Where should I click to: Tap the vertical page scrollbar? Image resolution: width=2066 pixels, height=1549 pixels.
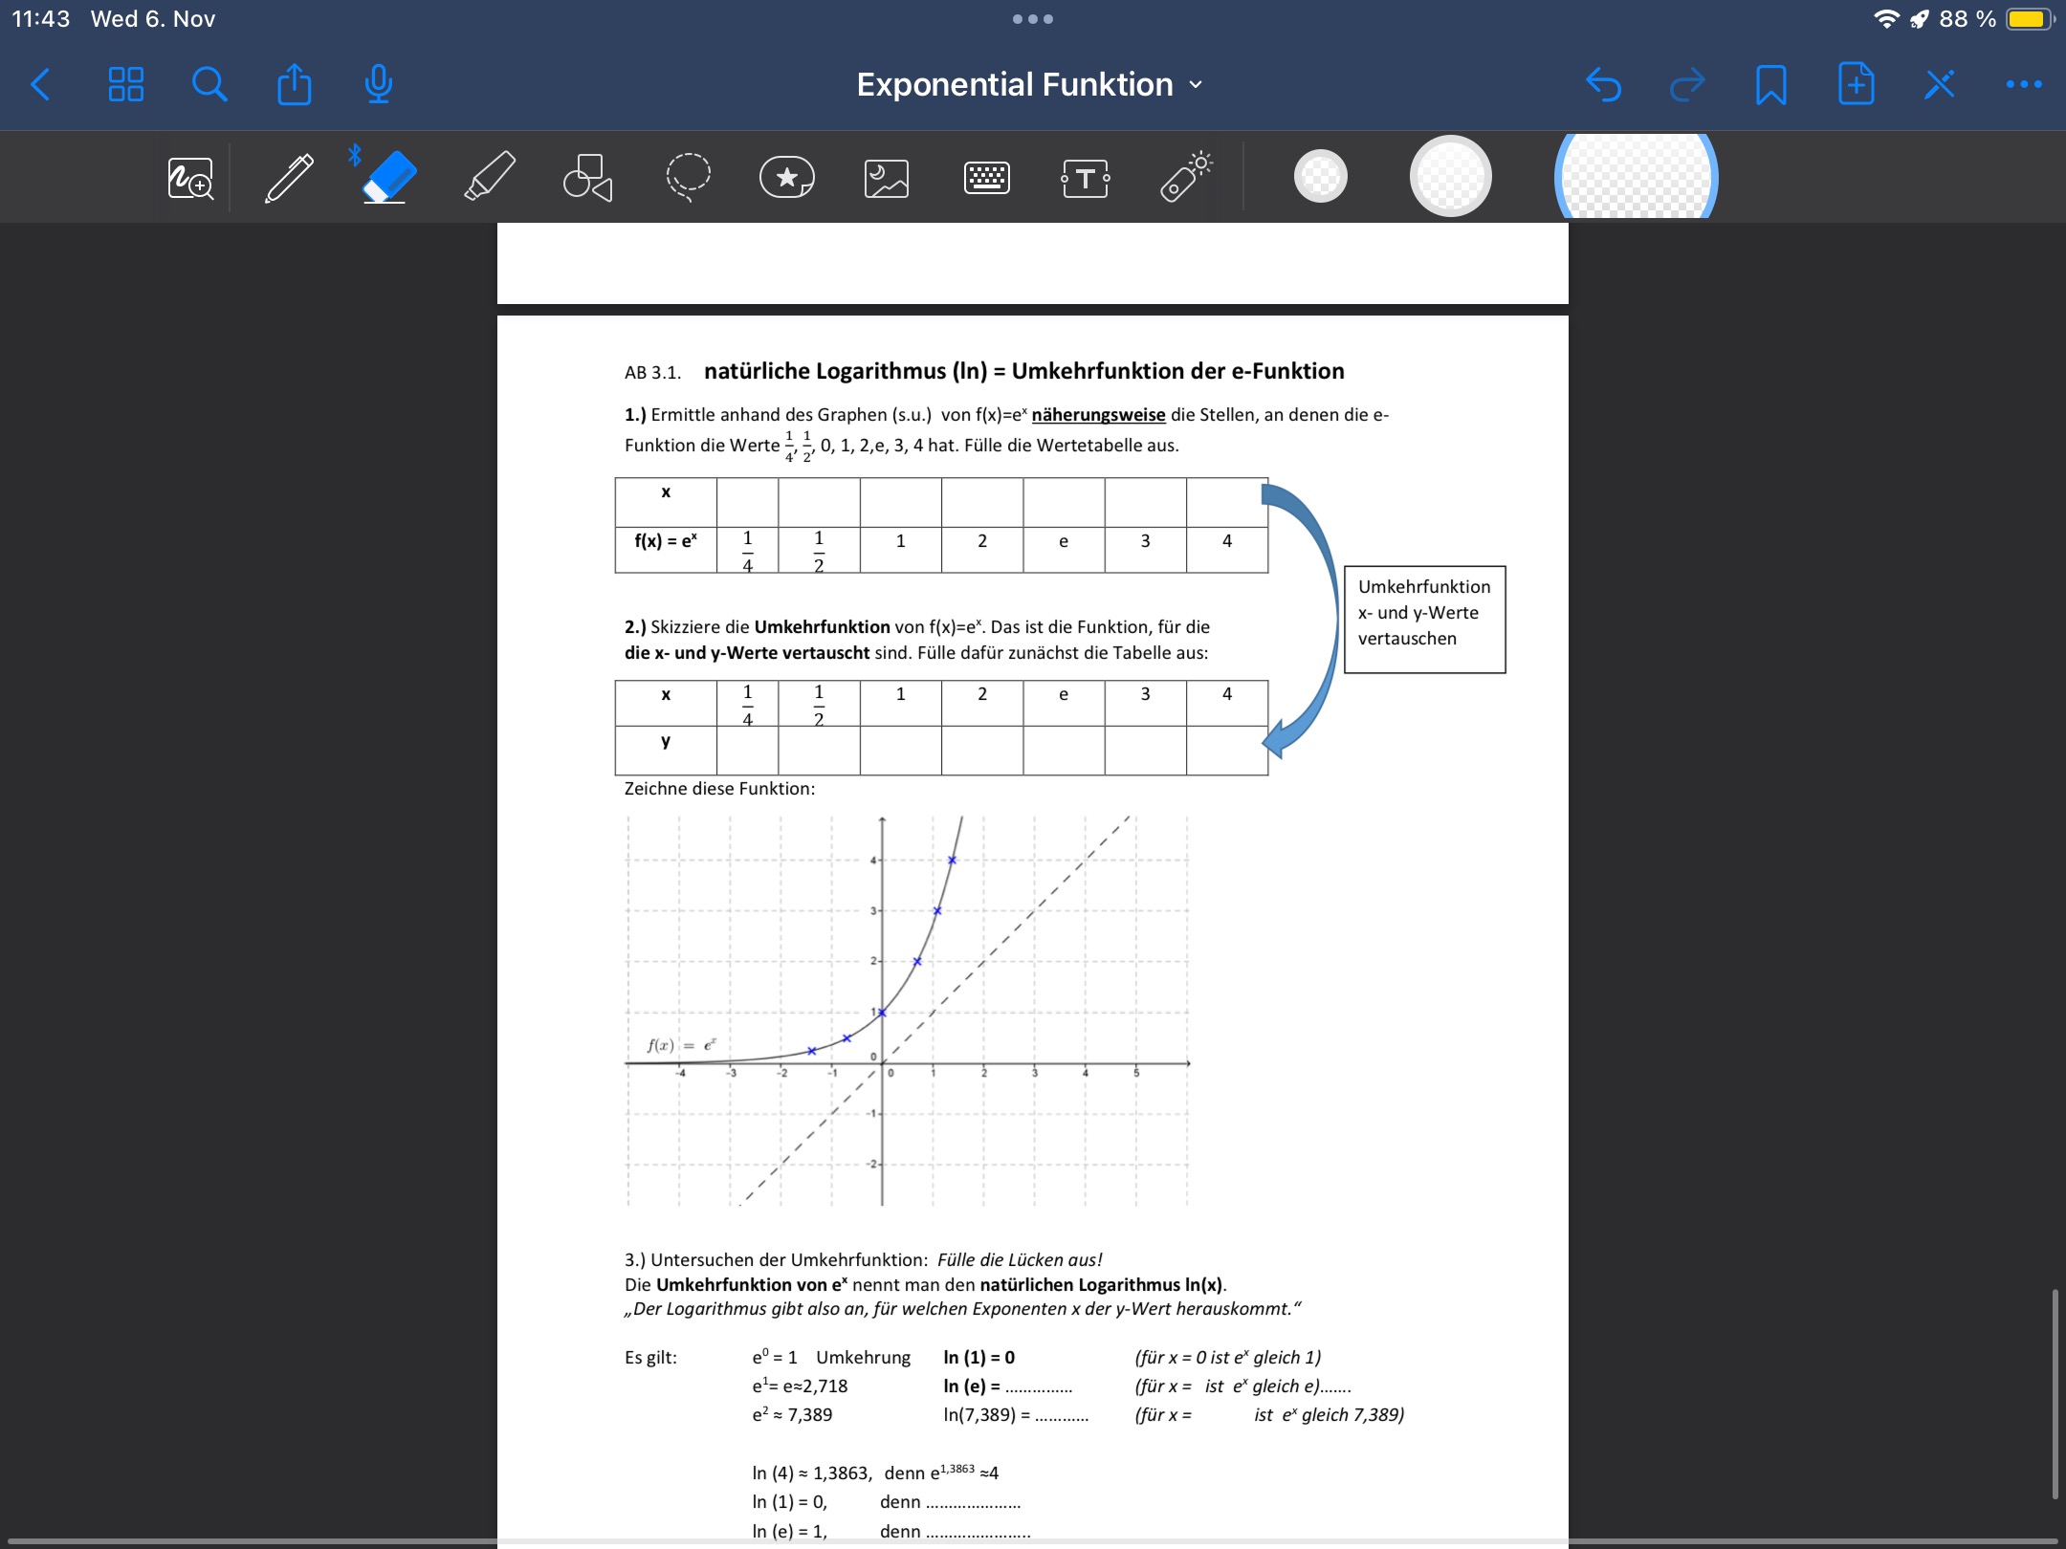pyautogui.click(x=2055, y=1394)
